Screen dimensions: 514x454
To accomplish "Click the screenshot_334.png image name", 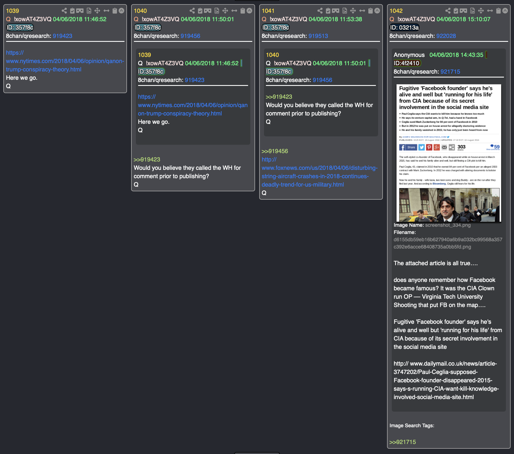I will coord(448,225).
